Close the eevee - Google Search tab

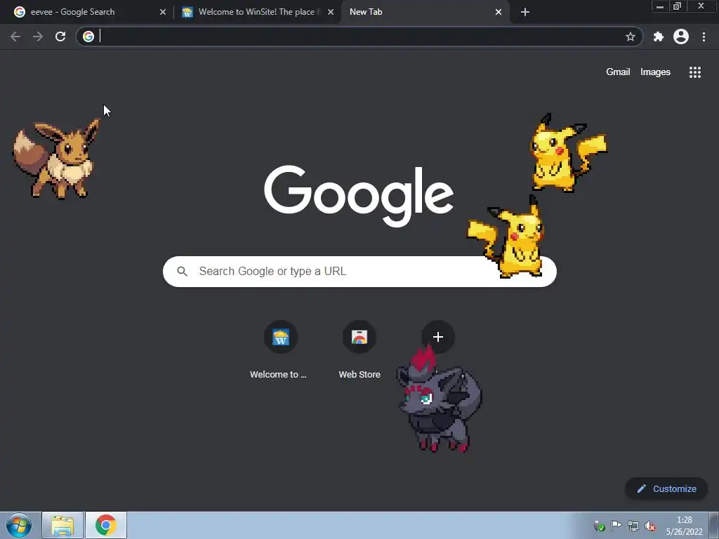[x=163, y=12]
